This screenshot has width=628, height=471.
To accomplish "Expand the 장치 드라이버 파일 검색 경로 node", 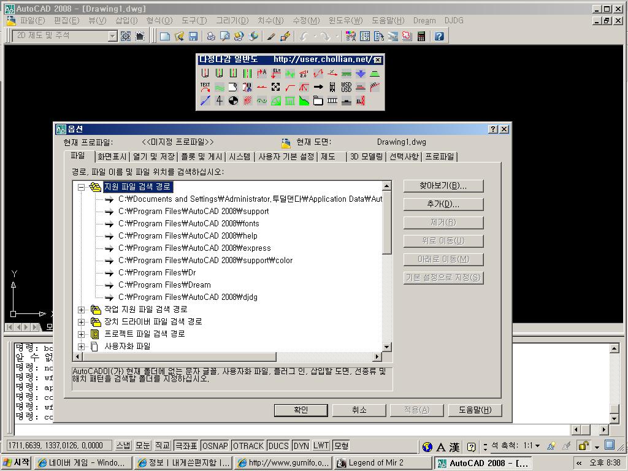I will pos(82,322).
